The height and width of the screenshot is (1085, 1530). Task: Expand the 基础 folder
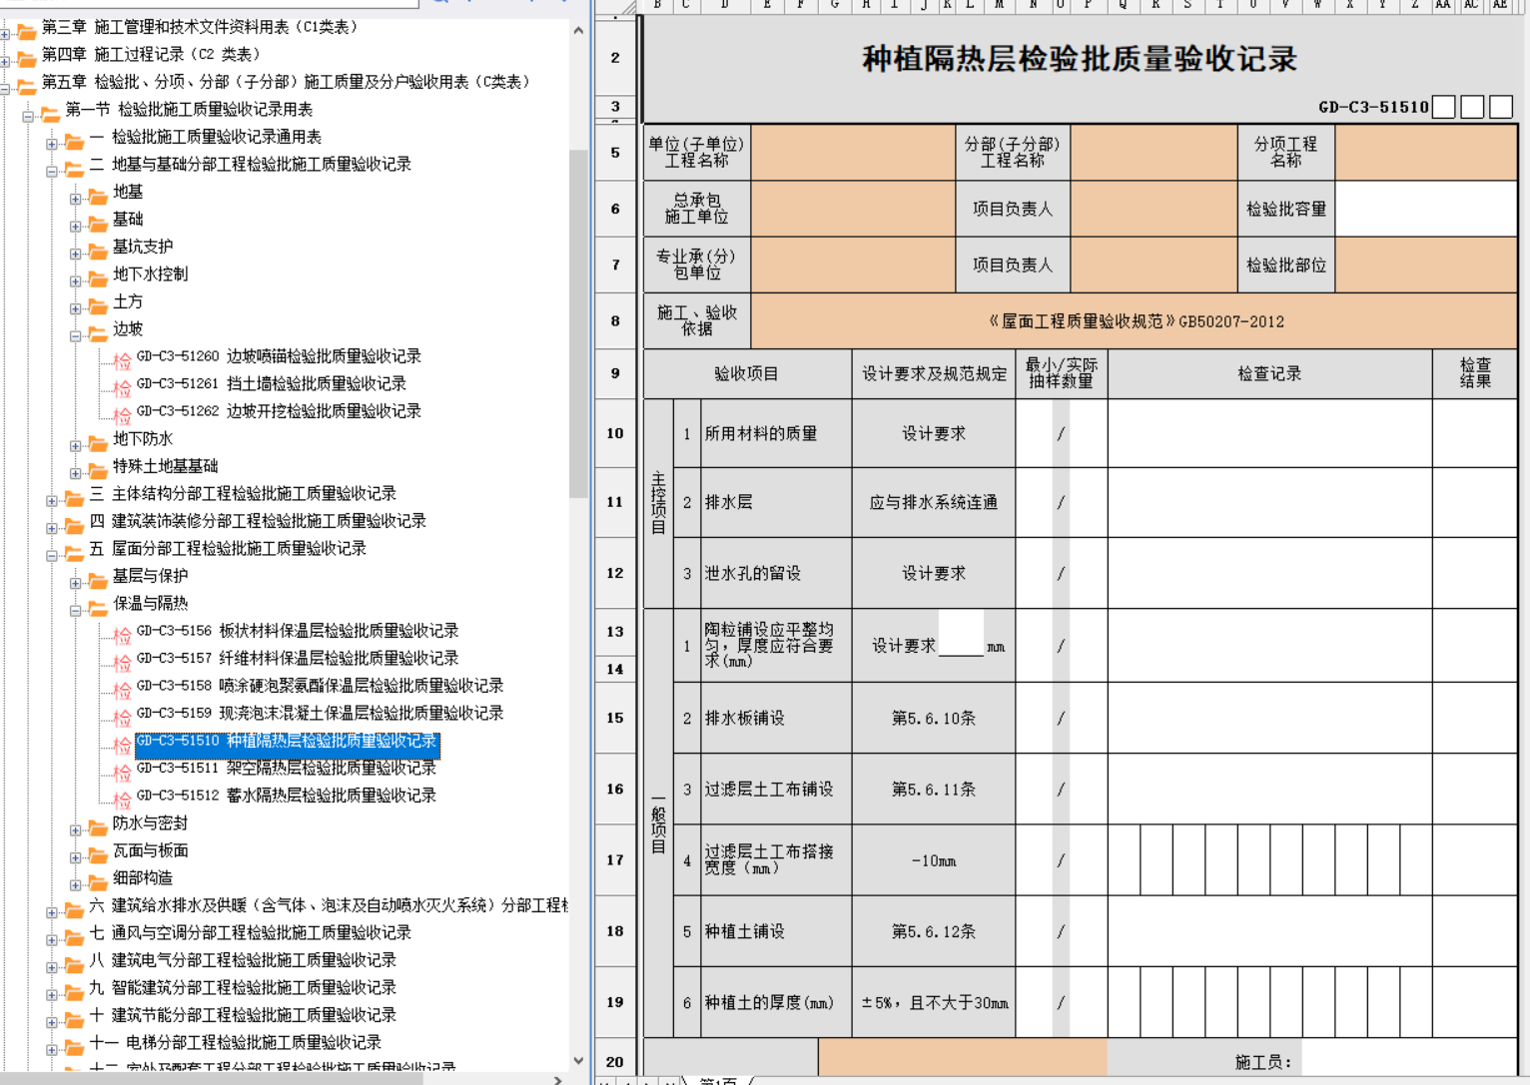click(x=76, y=227)
